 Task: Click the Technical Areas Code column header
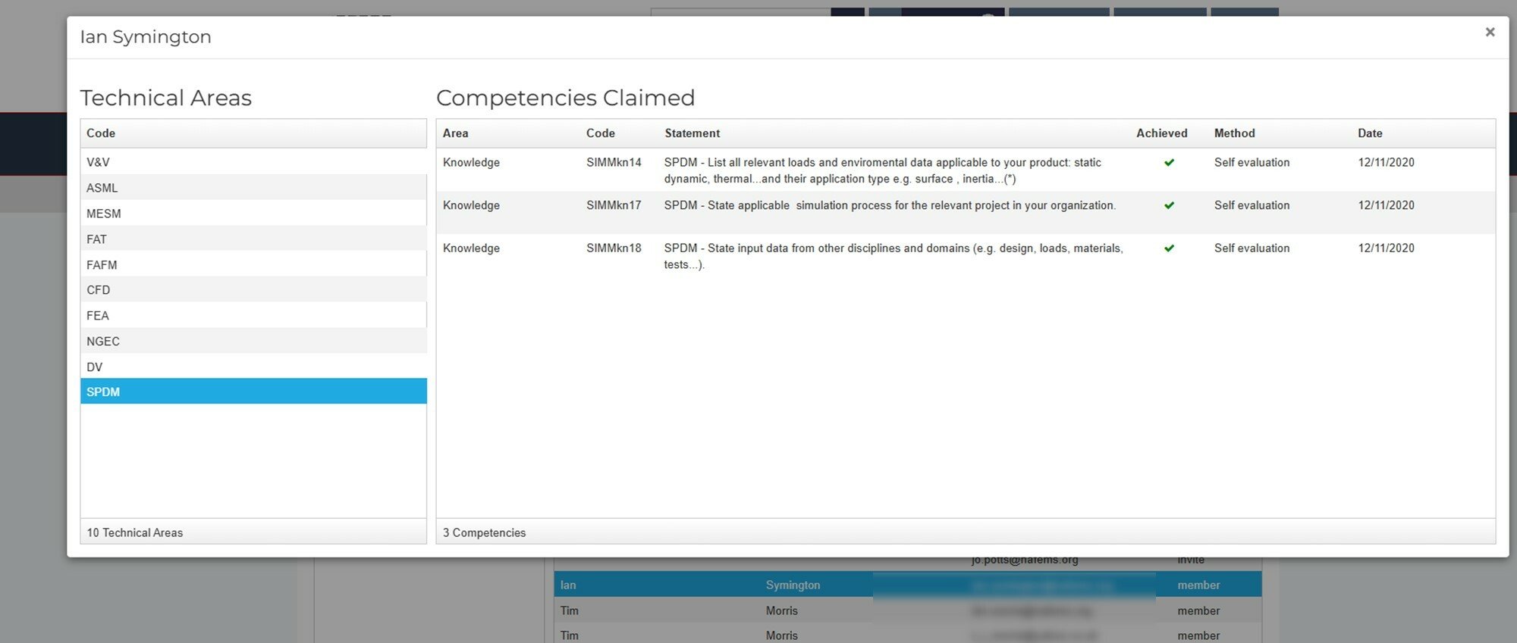(x=101, y=133)
